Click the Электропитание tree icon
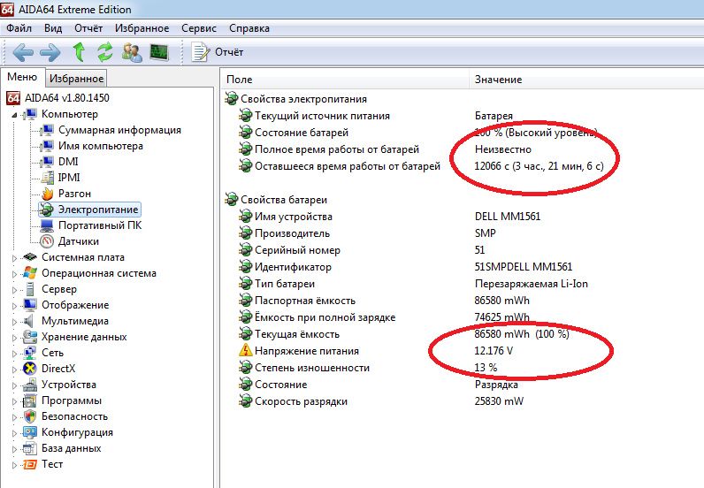704x488 pixels. point(46,210)
